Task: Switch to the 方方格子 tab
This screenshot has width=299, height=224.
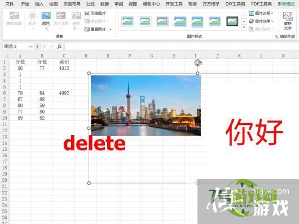Action: pyautogui.click(x=211, y=4)
